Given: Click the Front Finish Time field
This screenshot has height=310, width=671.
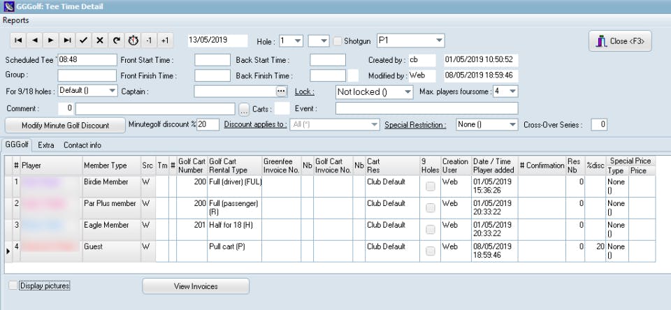Looking at the screenshot, I should [x=212, y=75].
